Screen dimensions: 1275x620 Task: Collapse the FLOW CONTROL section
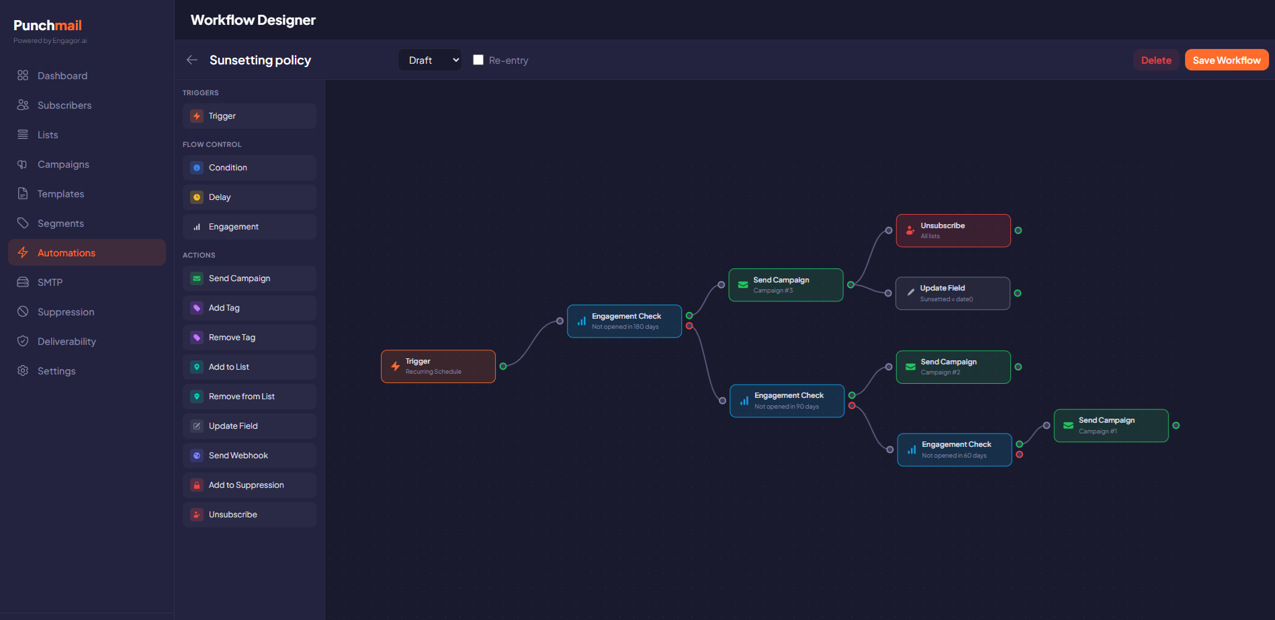(212, 144)
